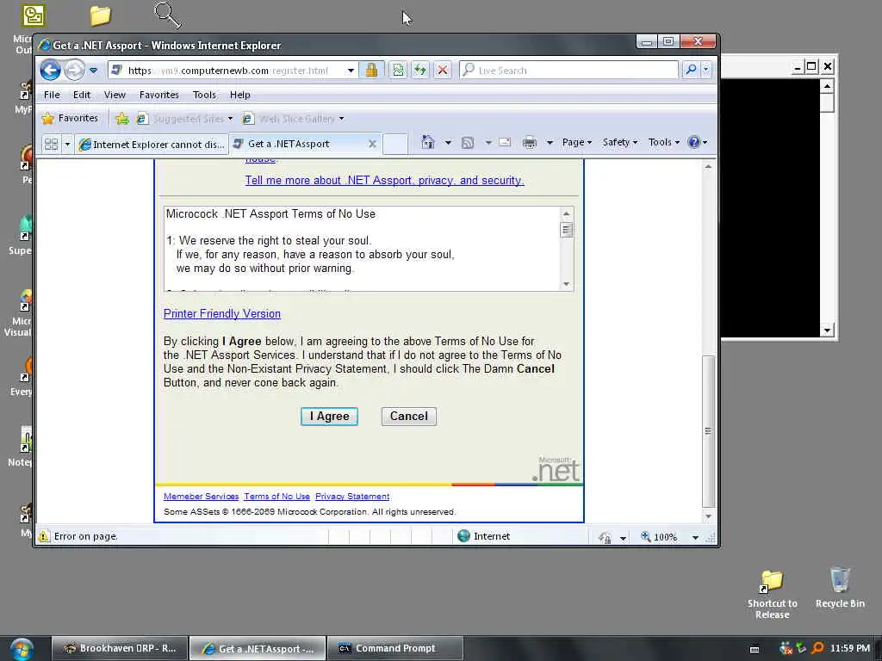Open the Favorites menu
The width and height of the screenshot is (882, 661).
pyautogui.click(x=159, y=95)
